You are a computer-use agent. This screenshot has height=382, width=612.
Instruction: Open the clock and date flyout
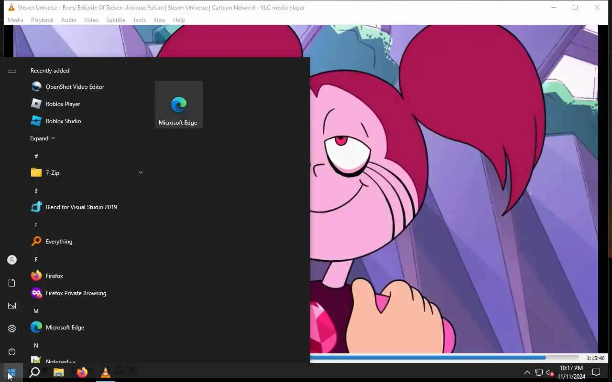(571, 372)
